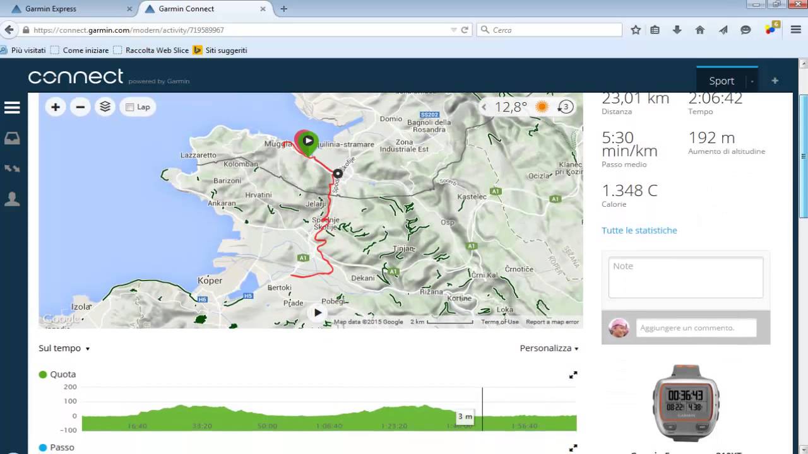Viewport: 808px width, 454px height.
Task: Open the hamburger navigation menu in sidebar
Action: (12, 108)
